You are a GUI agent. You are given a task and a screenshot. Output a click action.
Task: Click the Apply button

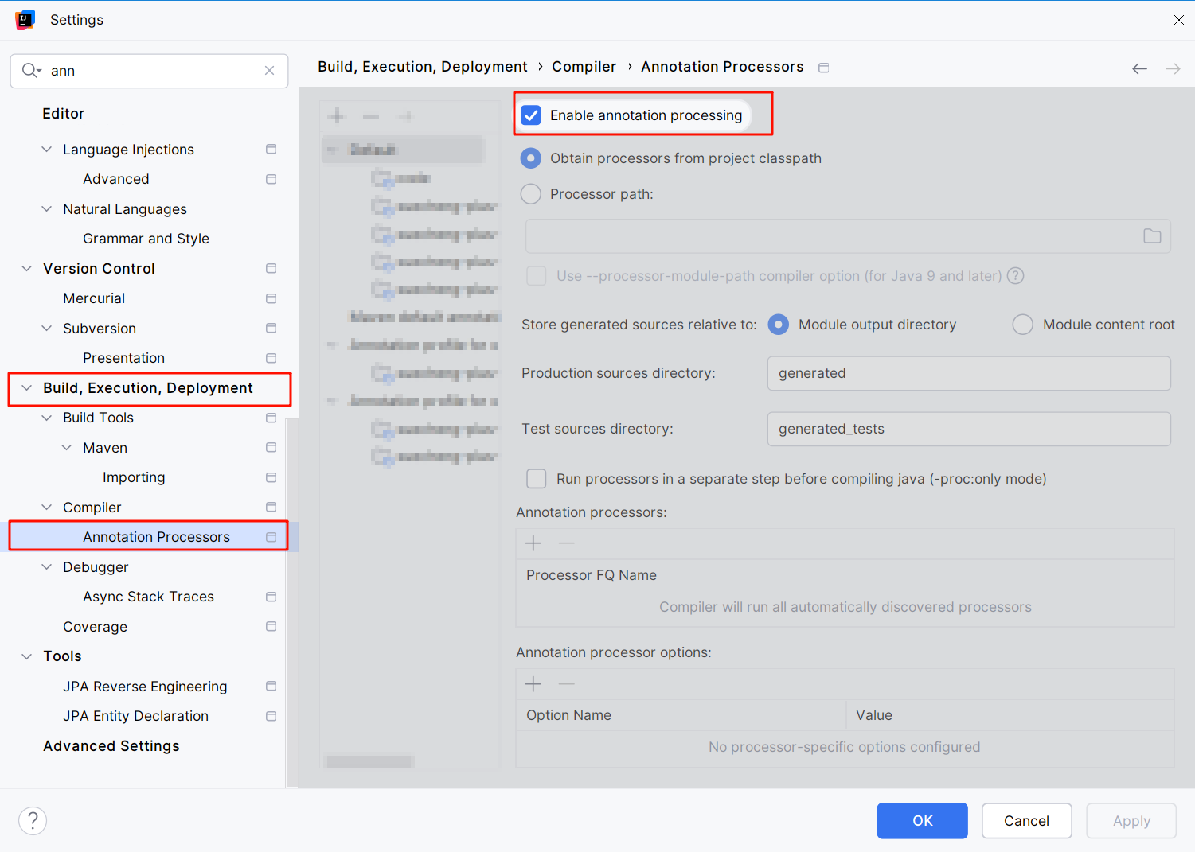[x=1131, y=821]
